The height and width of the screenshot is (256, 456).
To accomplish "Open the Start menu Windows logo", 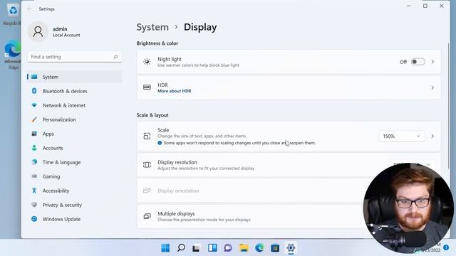I will point(165,248).
